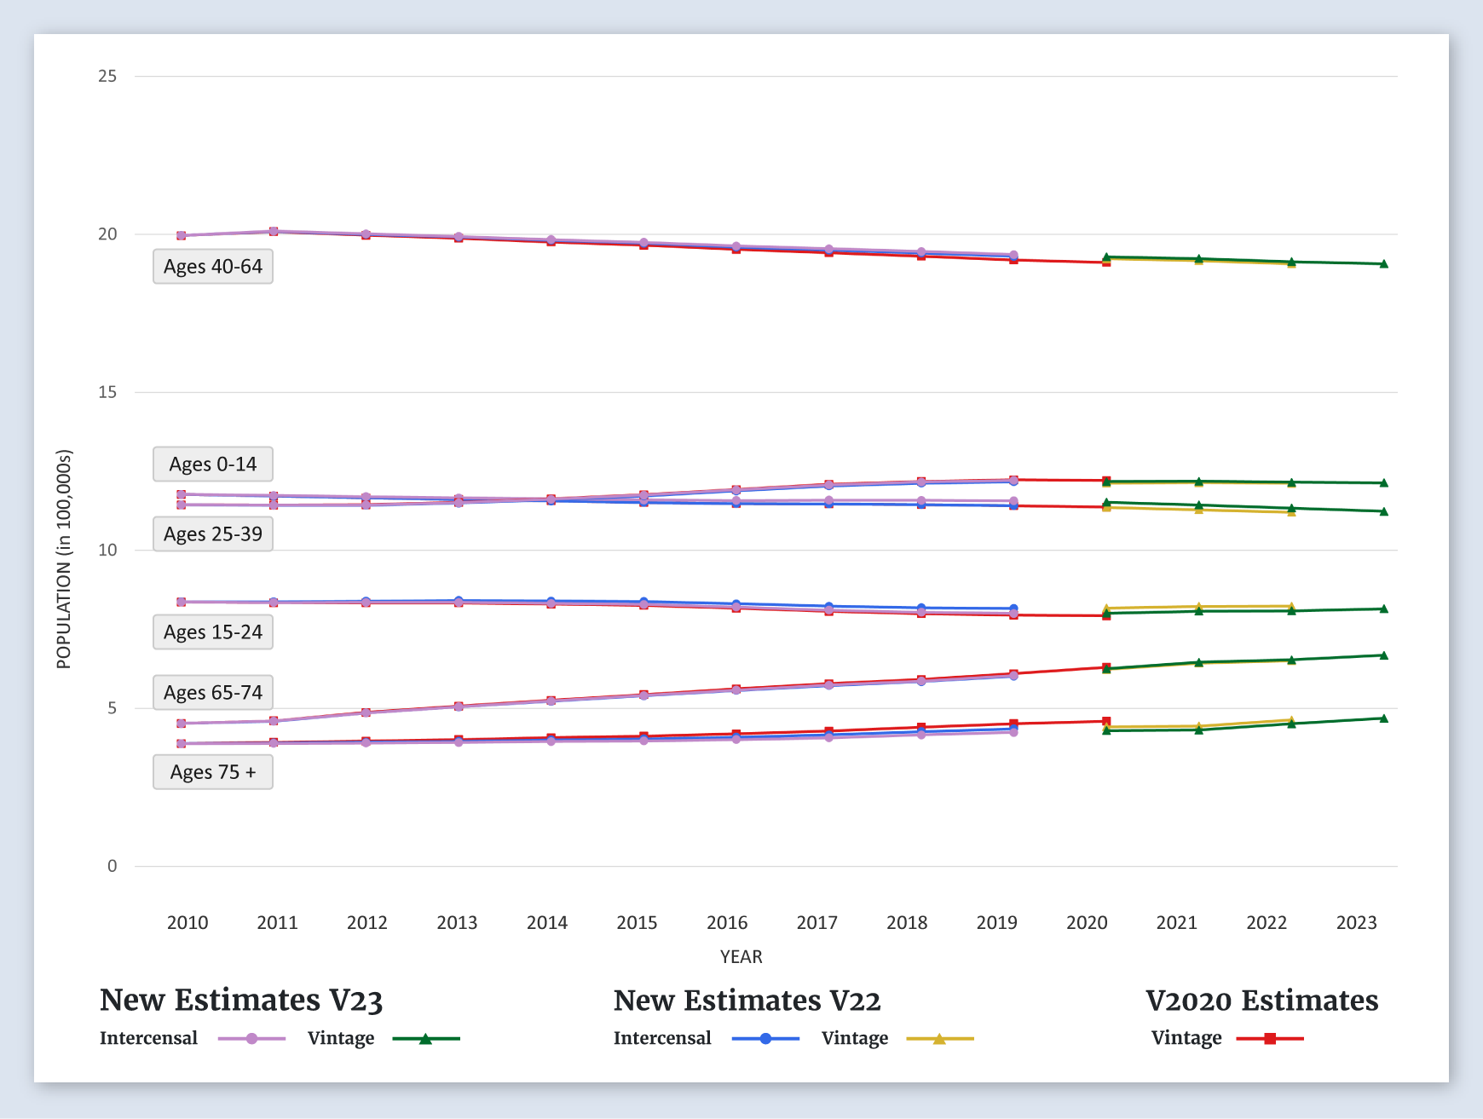The image size is (1483, 1119).
Task: Click the blue circle marker in V22 Intercensal legend
Action: point(765,1039)
